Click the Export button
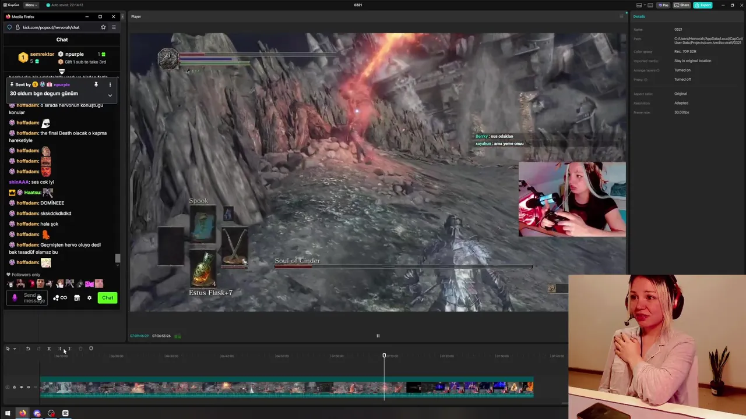 [x=703, y=5]
